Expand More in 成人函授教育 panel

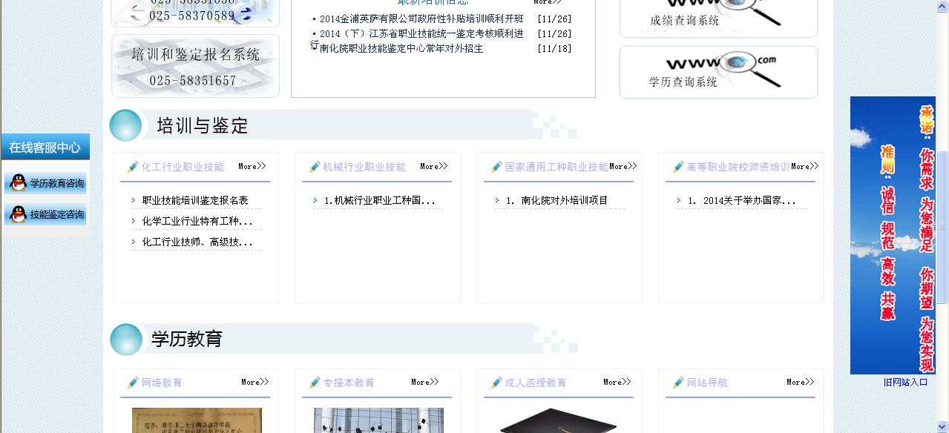617,383
